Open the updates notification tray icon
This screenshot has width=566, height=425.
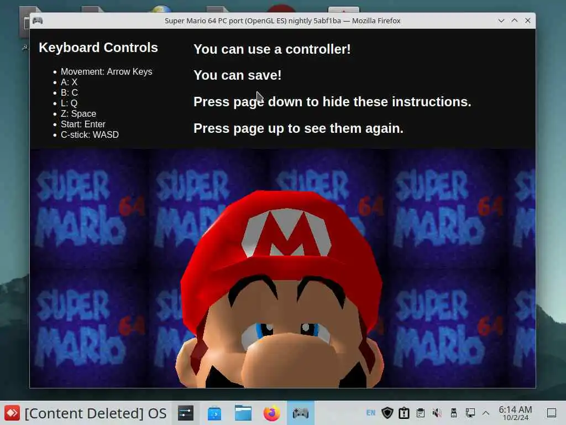404,413
